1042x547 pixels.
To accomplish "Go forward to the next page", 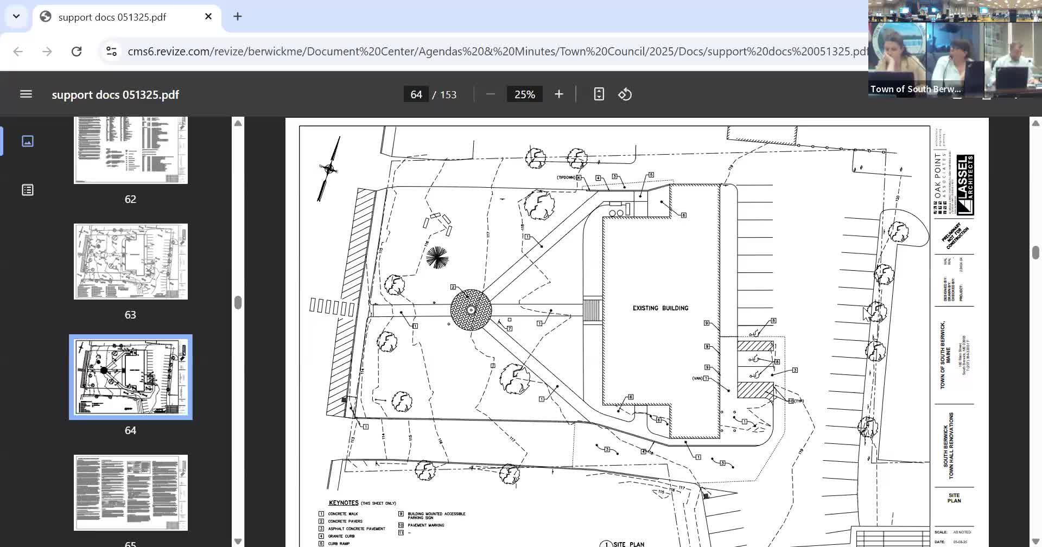I will click(47, 52).
